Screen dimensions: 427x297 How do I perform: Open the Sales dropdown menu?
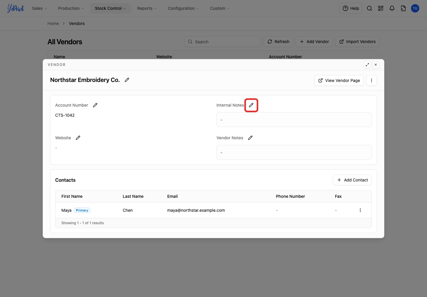(39, 8)
